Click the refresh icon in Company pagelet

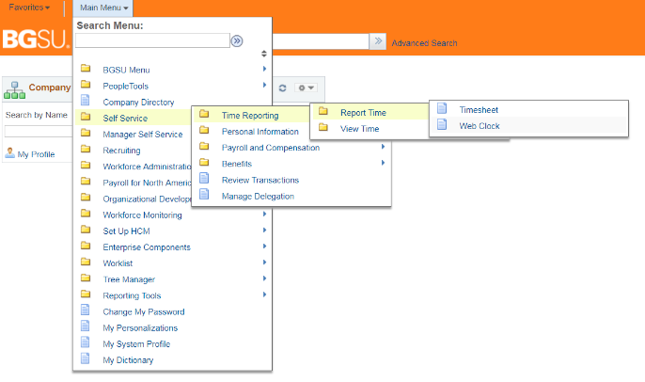click(x=282, y=88)
